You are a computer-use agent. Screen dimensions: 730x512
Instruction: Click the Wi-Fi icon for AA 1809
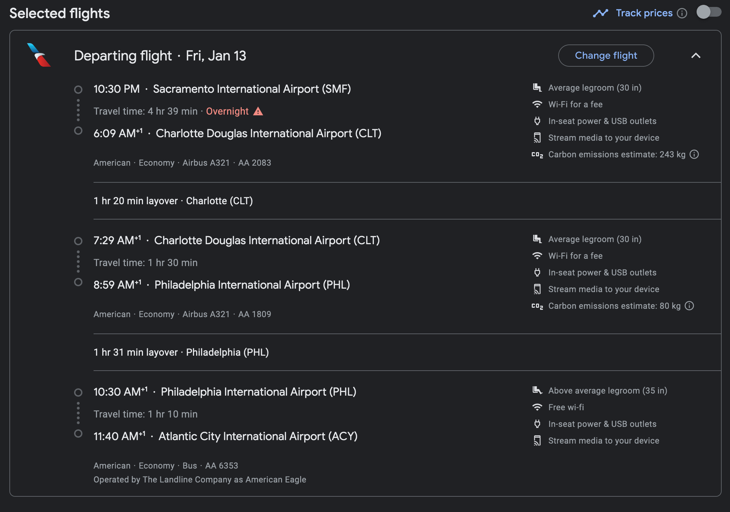pos(537,256)
